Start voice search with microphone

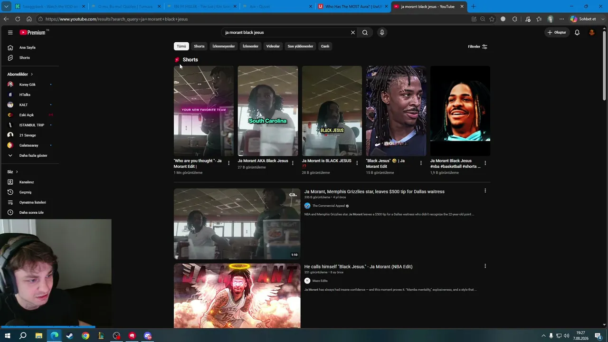(382, 32)
